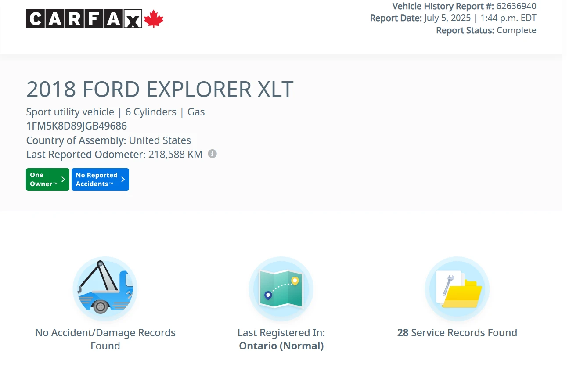580x371 pixels.
Task: Click the 28 Service Records Found label
Action: click(457, 333)
